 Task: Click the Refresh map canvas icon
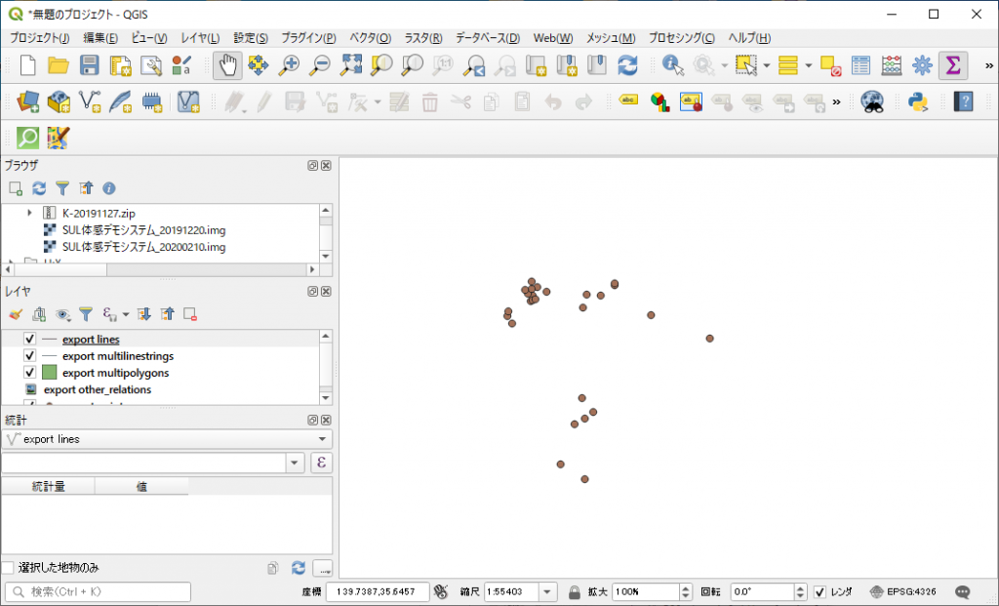pos(627,65)
